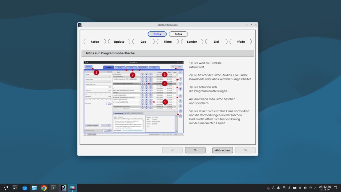Jump to the Update settings step
This screenshot has height=192, width=341.
point(119,42)
